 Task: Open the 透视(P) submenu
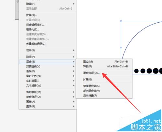(x=48, y=71)
